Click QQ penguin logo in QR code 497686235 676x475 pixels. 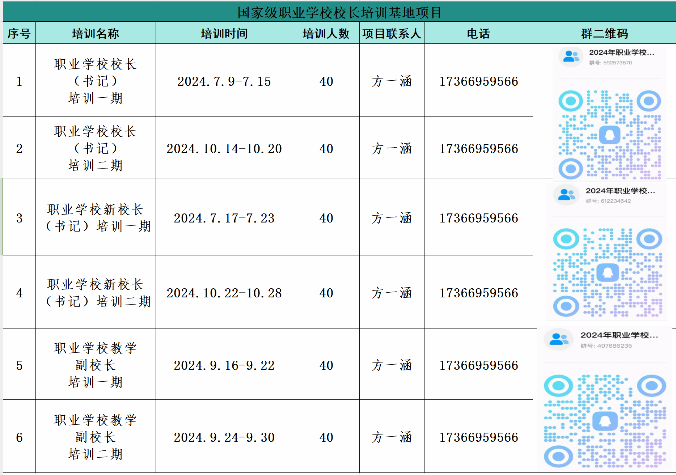pyautogui.click(x=605, y=421)
